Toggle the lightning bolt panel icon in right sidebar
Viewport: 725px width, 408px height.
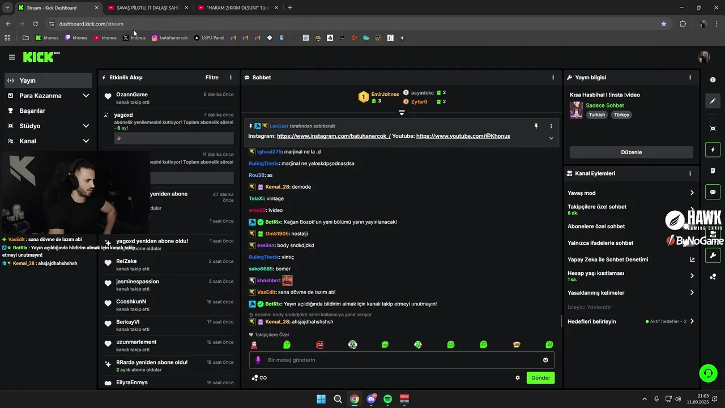[x=713, y=150]
